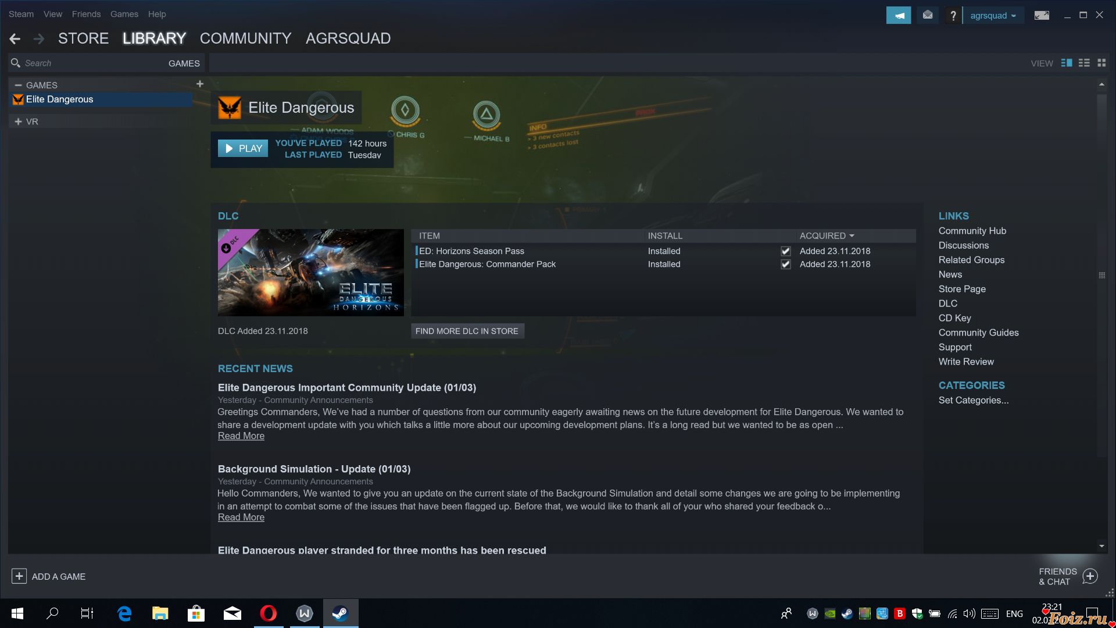Go to the STORE tab

point(83,38)
